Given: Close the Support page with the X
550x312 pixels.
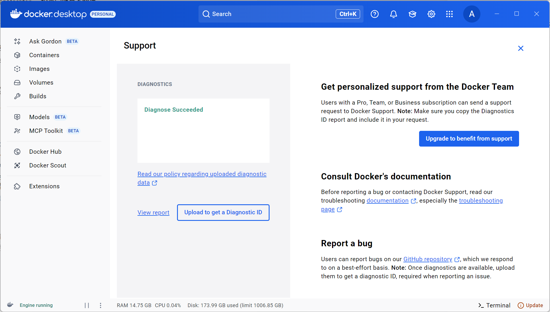Looking at the screenshot, I should pos(521,48).
